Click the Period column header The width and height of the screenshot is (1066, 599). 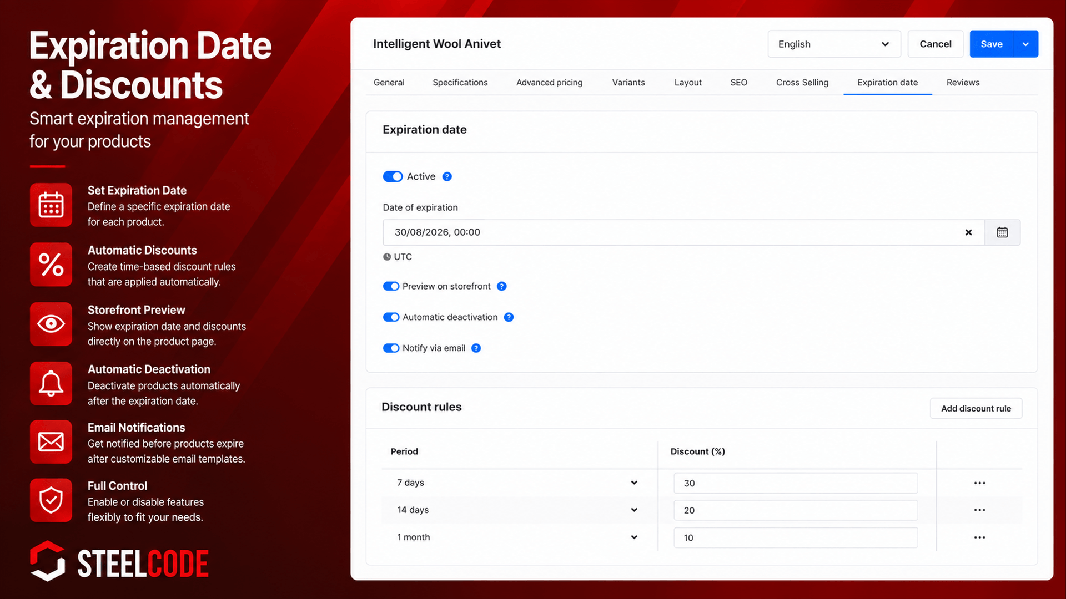click(404, 451)
